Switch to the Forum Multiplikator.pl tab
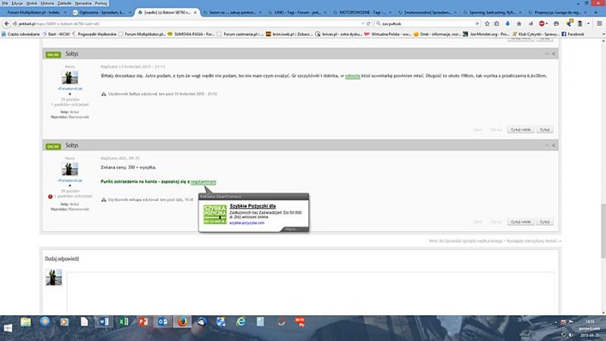The image size is (606, 341). click(x=36, y=13)
